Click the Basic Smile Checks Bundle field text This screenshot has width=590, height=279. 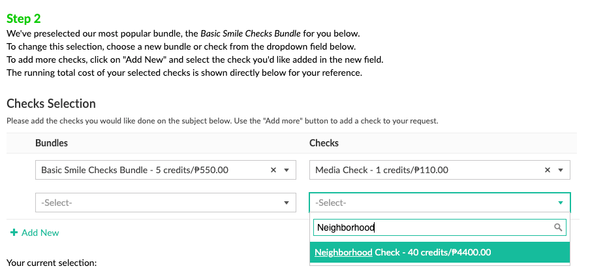tap(134, 170)
